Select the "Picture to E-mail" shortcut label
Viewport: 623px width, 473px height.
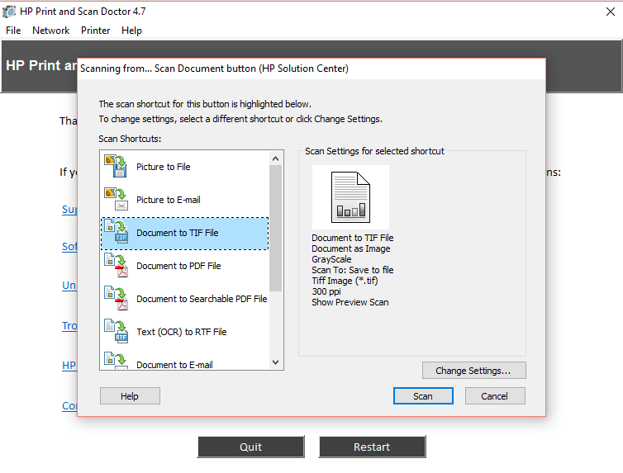pyautogui.click(x=169, y=200)
